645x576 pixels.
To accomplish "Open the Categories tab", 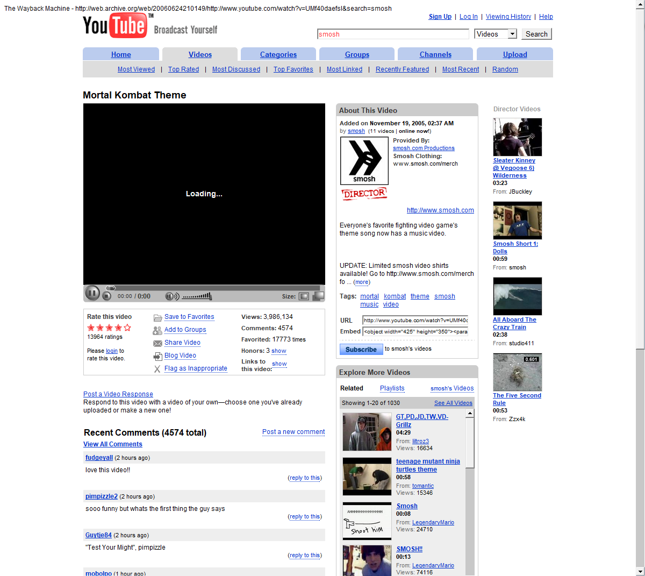I will pyautogui.click(x=278, y=54).
